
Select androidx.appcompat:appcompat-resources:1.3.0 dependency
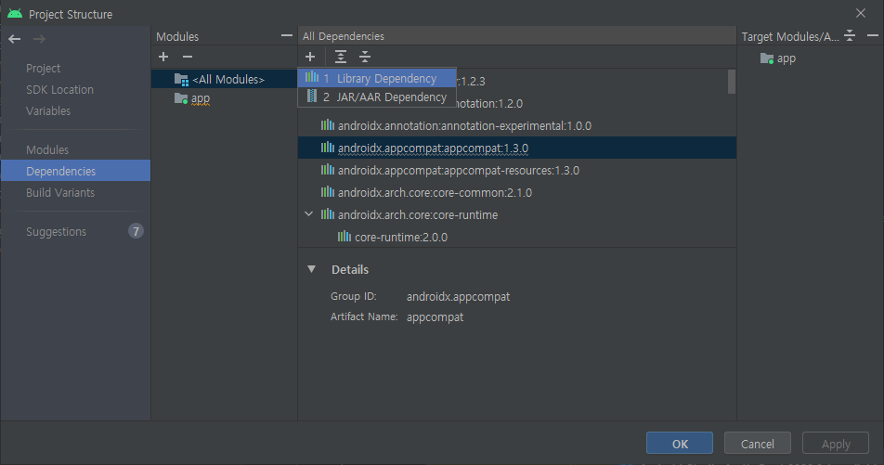point(459,170)
